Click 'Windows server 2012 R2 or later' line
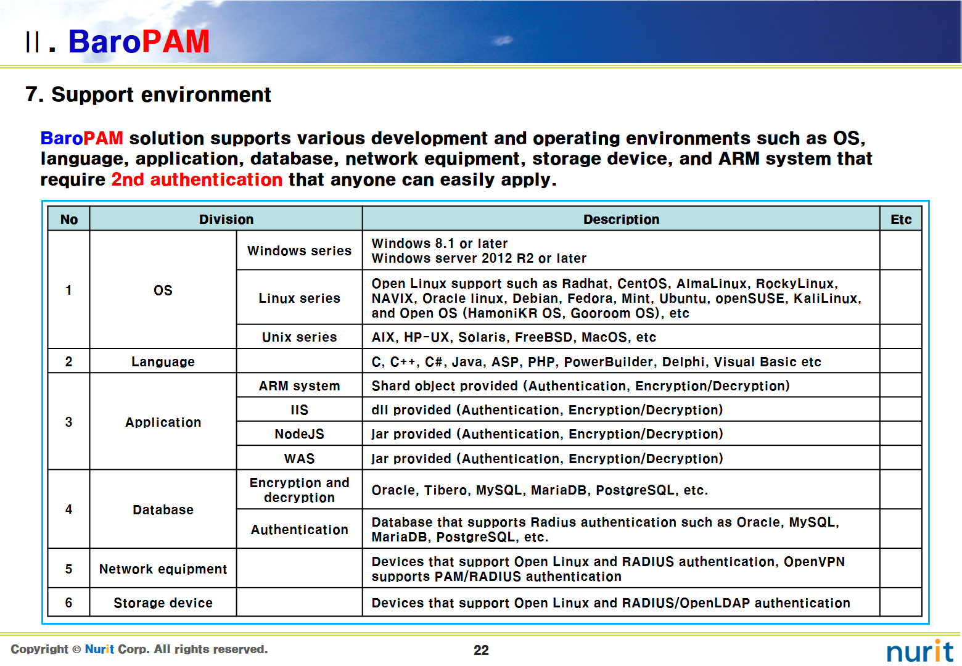Viewport: 962px width, 666px height. (x=479, y=258)
